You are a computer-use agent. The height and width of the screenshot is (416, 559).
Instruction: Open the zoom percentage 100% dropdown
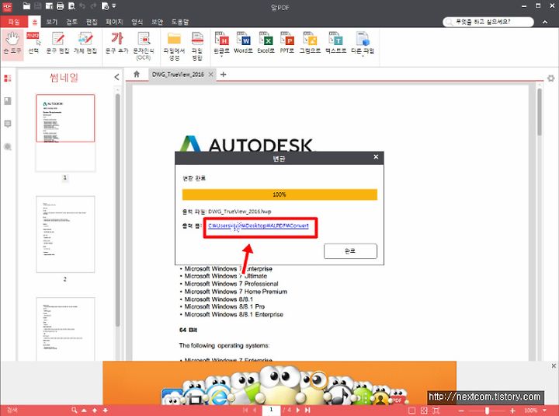coord(544,411)
